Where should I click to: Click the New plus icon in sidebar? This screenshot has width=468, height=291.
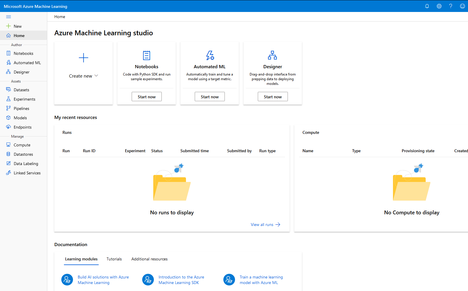coord(8,26)
